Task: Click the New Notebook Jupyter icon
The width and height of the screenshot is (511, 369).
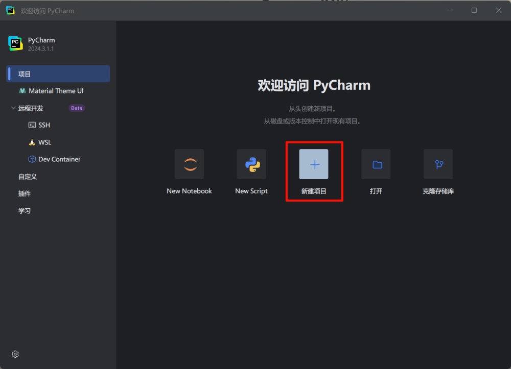Action: (190, 164)
